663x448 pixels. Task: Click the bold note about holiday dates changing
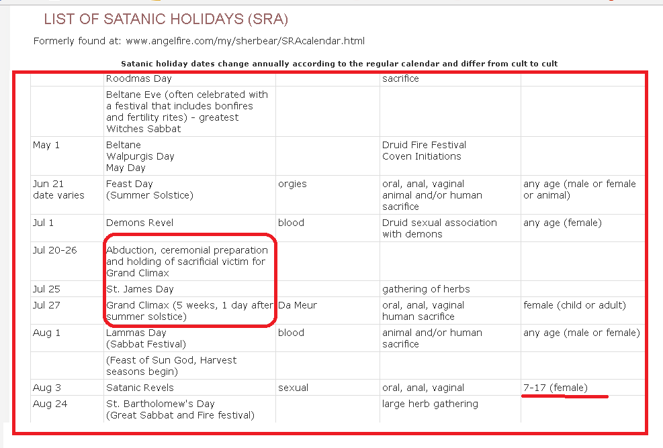tap(339, 64)
